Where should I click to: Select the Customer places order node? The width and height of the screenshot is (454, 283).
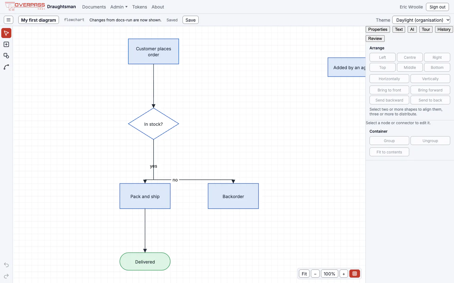coord(154,52)
